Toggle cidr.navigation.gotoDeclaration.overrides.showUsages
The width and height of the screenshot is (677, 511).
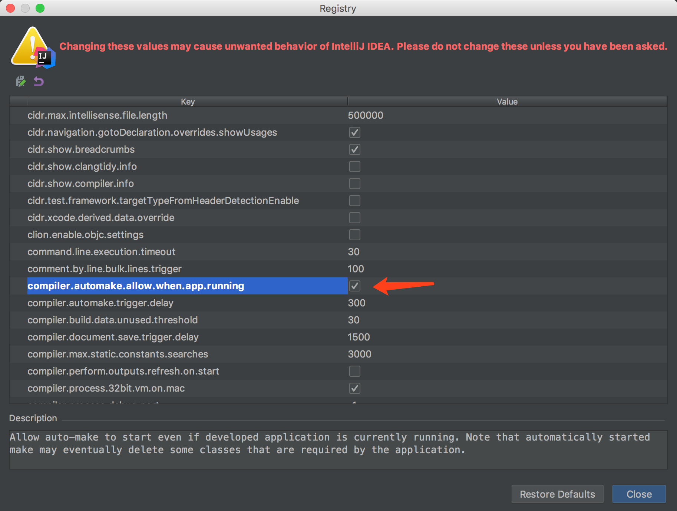(x=354, y=132)
